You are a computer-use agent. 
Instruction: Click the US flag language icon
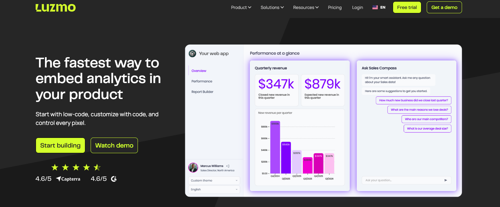click(375, 7)
